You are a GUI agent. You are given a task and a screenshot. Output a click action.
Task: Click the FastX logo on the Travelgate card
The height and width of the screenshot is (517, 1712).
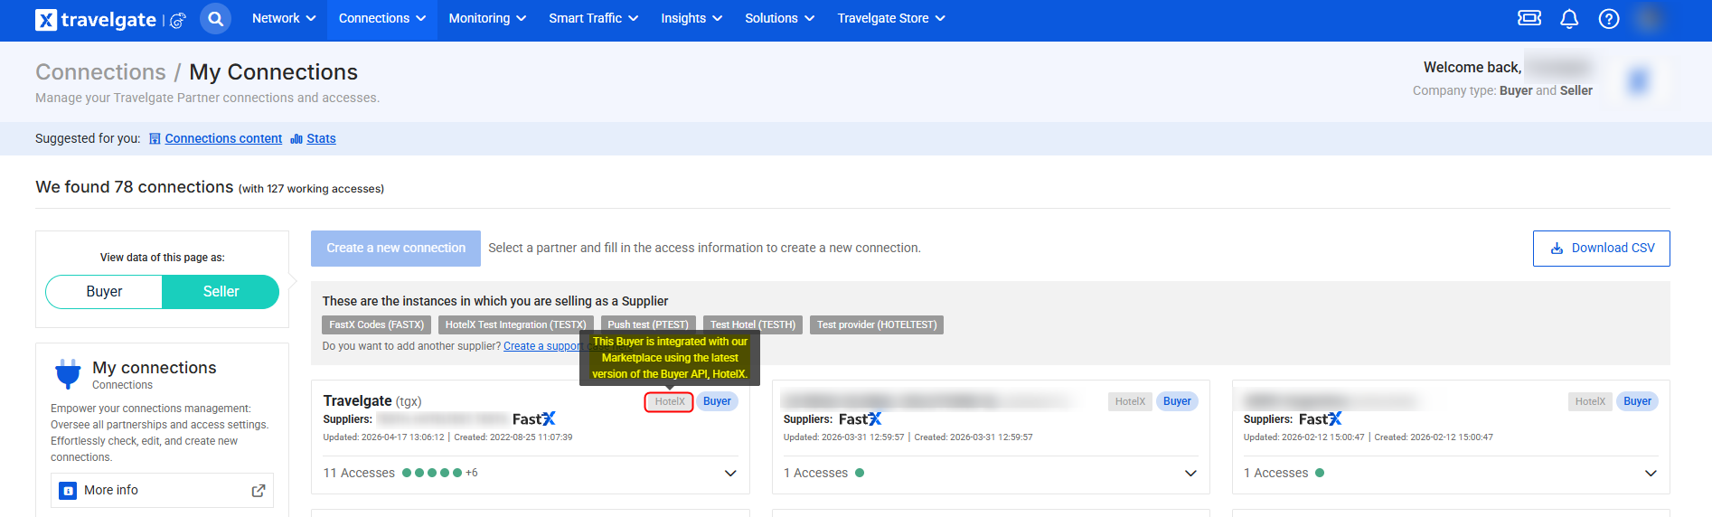point(534,419)
